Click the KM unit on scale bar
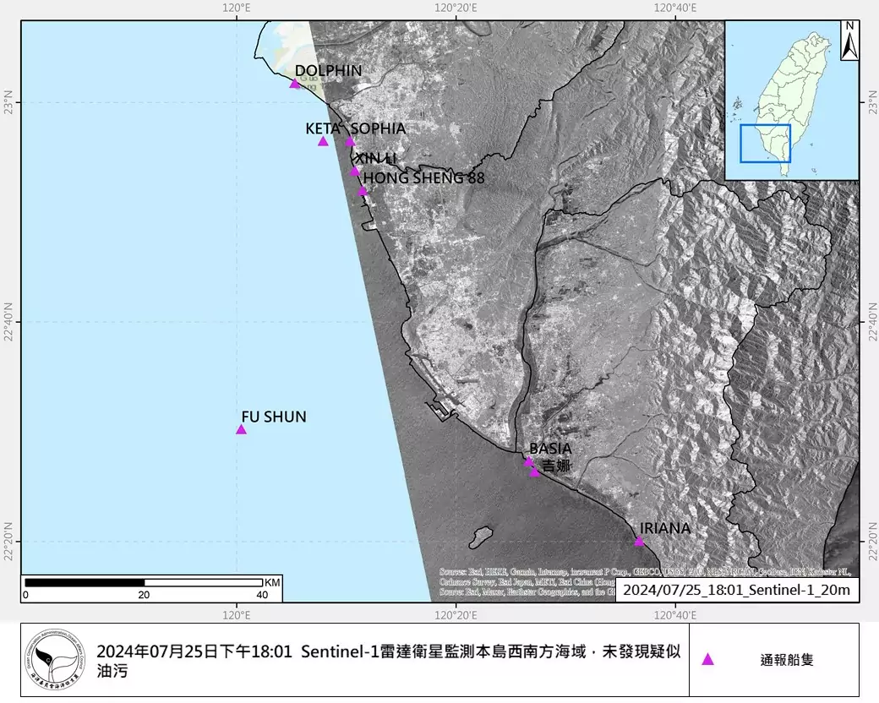879x703 pixels. [x=272, y=582]
